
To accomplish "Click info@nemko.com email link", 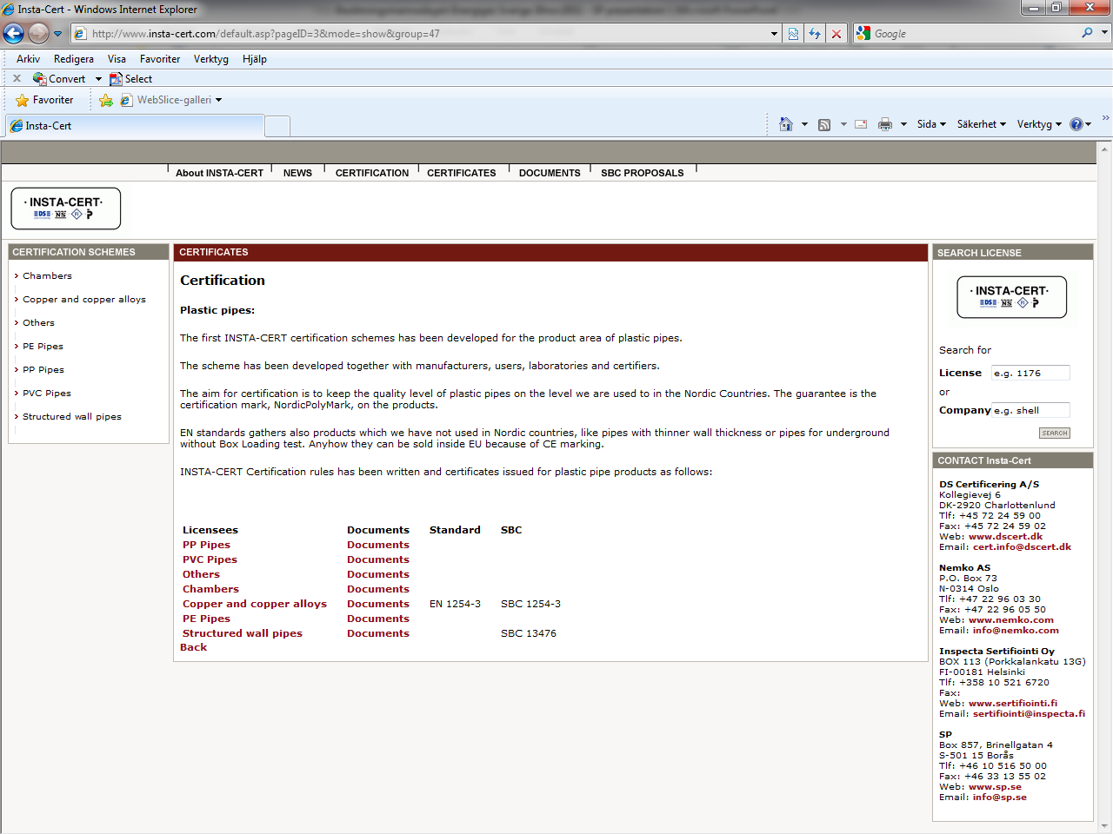I will click(x=1016, y=630).
